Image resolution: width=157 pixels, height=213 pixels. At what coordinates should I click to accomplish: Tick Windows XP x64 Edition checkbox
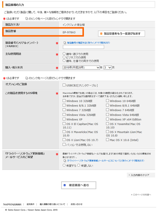tap(107, 119)
